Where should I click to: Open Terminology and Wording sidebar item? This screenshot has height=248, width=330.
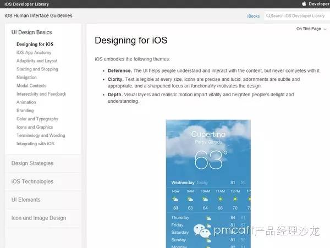(x=41, y=135)
